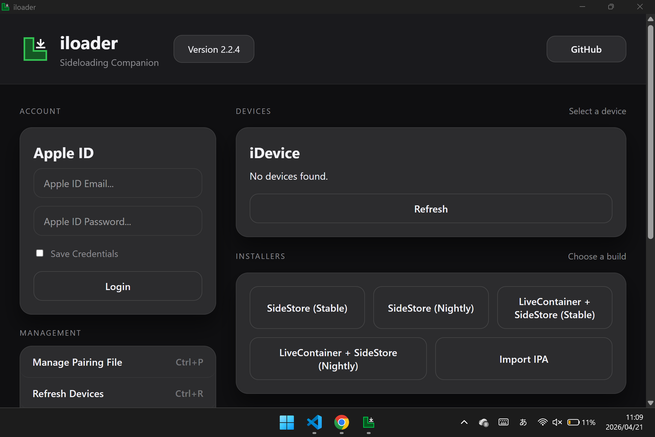
Task: Click the 'No devices found.' text
Action: [289, 176]
